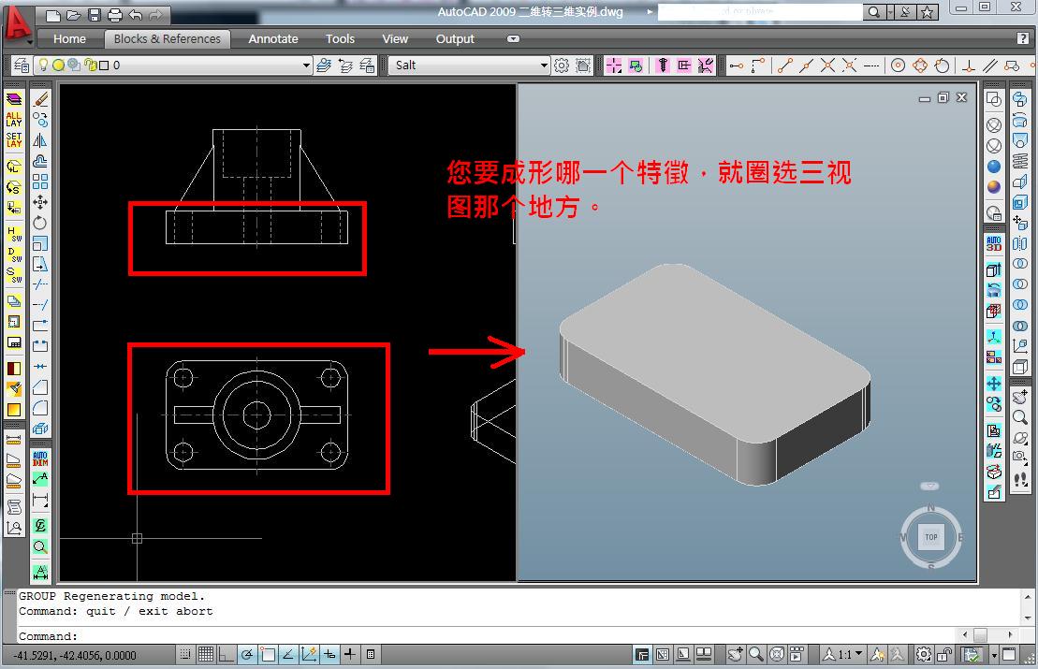
Task: Toggle Polar Tracking in status bar
Action: point(247,654)
